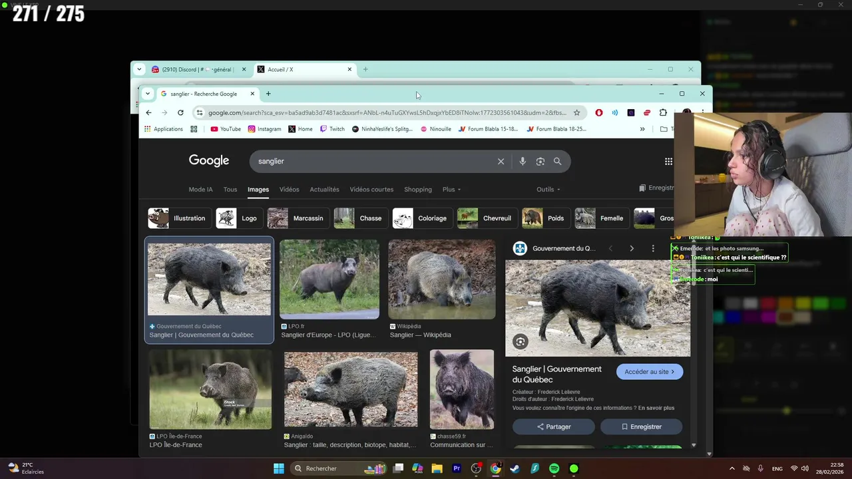The height and width of the screenshot is (479, 852).
Task: Open the Twitch bookmark
Action: (332, 129)
